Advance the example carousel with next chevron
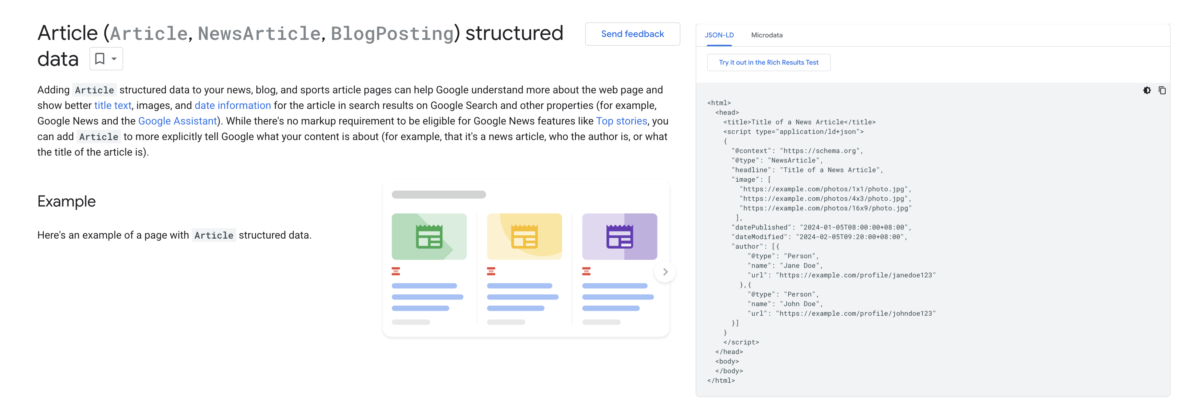The image size is (1189, 413). (x=665, y=272)
